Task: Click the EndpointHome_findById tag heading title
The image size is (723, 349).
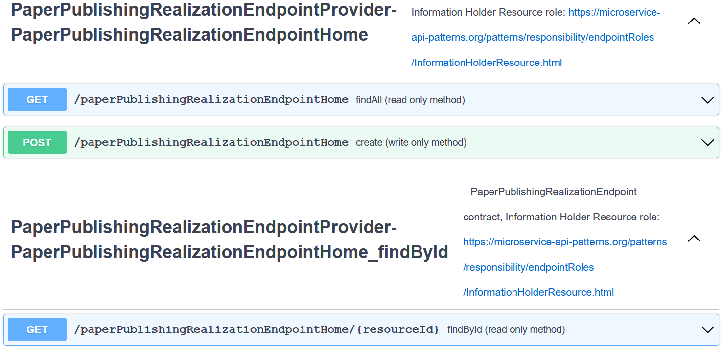Action: (x=229, y=240)
